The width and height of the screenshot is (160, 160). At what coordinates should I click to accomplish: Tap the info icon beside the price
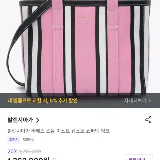coord(54,159)
